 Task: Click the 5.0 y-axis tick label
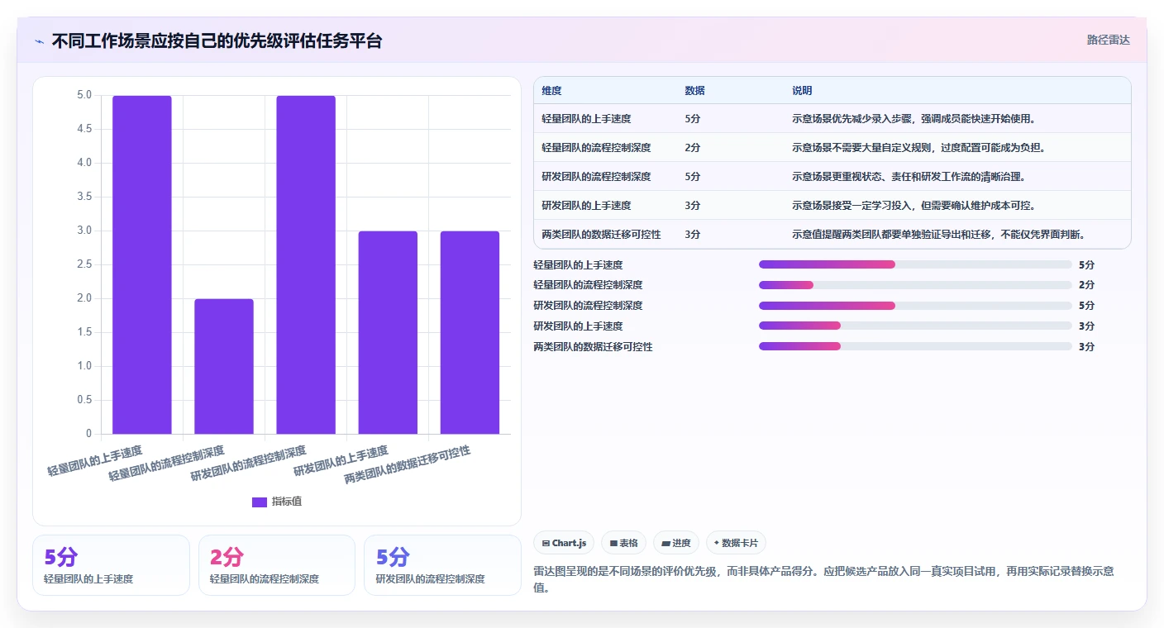coord(84,95)
